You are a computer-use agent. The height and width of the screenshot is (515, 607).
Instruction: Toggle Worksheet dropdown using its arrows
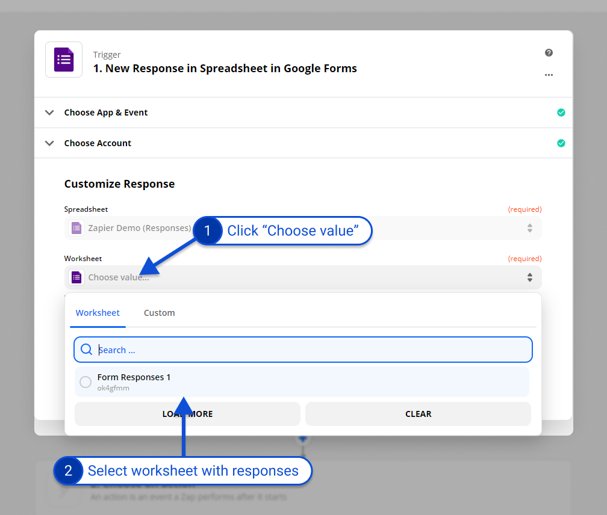529,277
